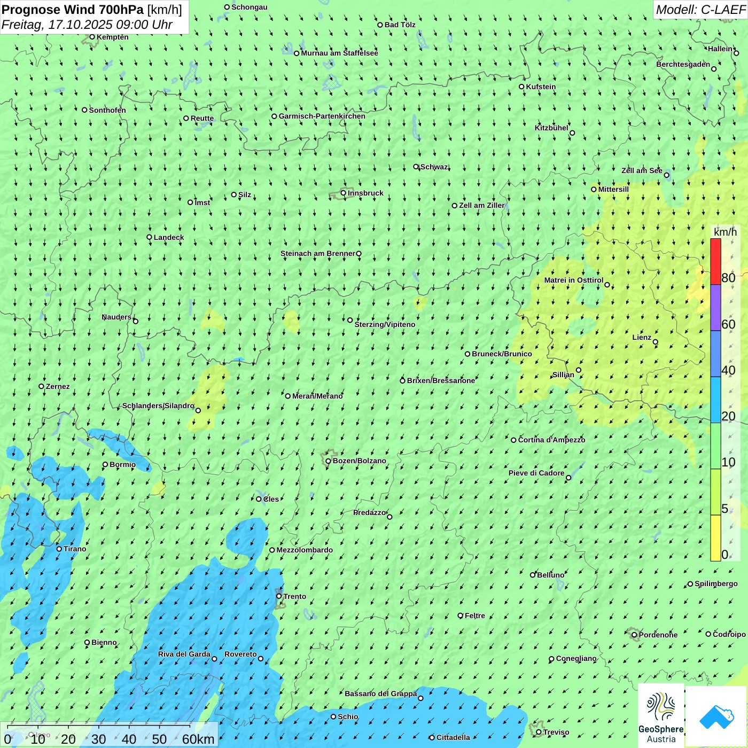Select the Tirano city label
This screenshot has height=748, width=748.
tap(75, 549)
